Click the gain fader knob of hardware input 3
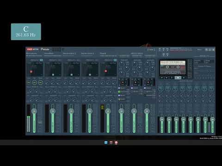 pyautogui.click(x=71, y=111)
